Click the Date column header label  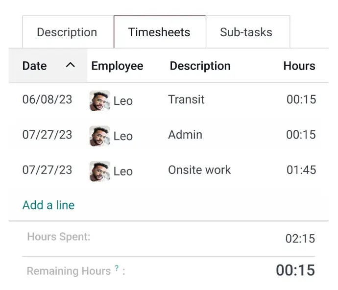pyautogui.click(x=35, y=66)
